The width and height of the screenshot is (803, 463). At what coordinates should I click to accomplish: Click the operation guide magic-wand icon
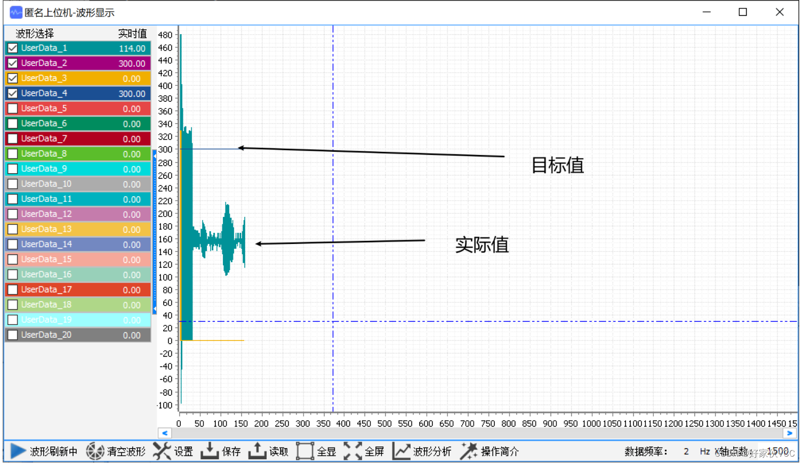(469, 451)
